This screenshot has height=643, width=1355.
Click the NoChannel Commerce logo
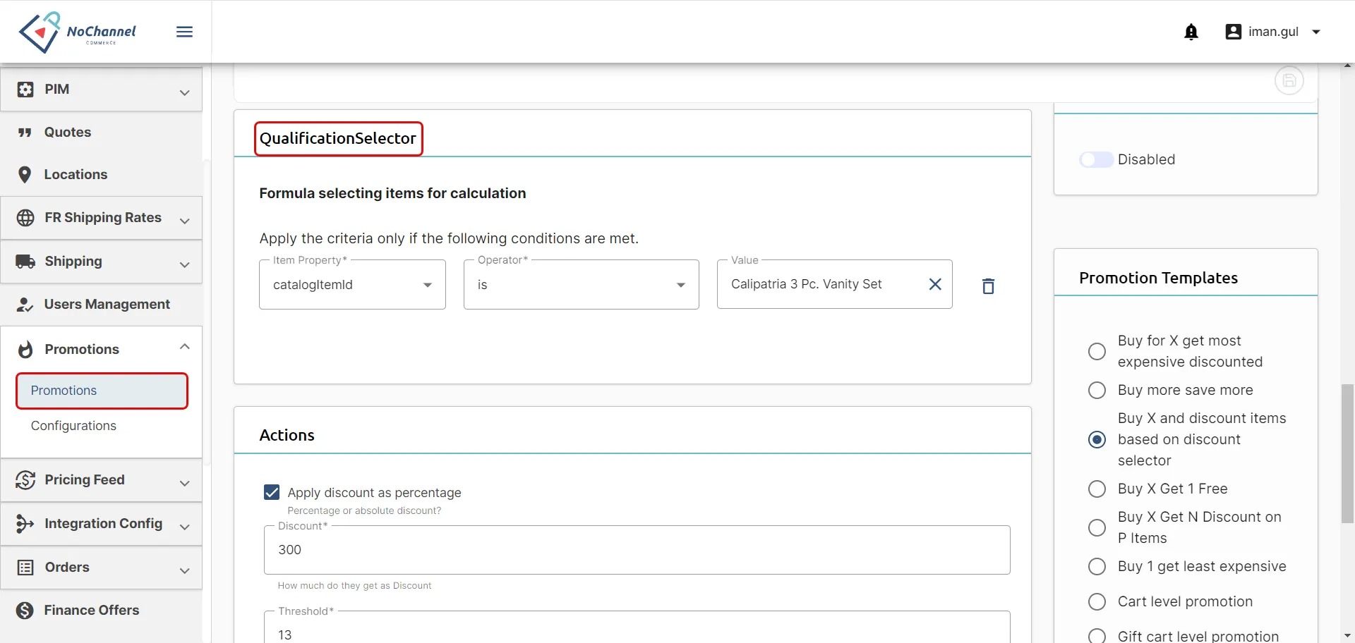click(77, 32)
